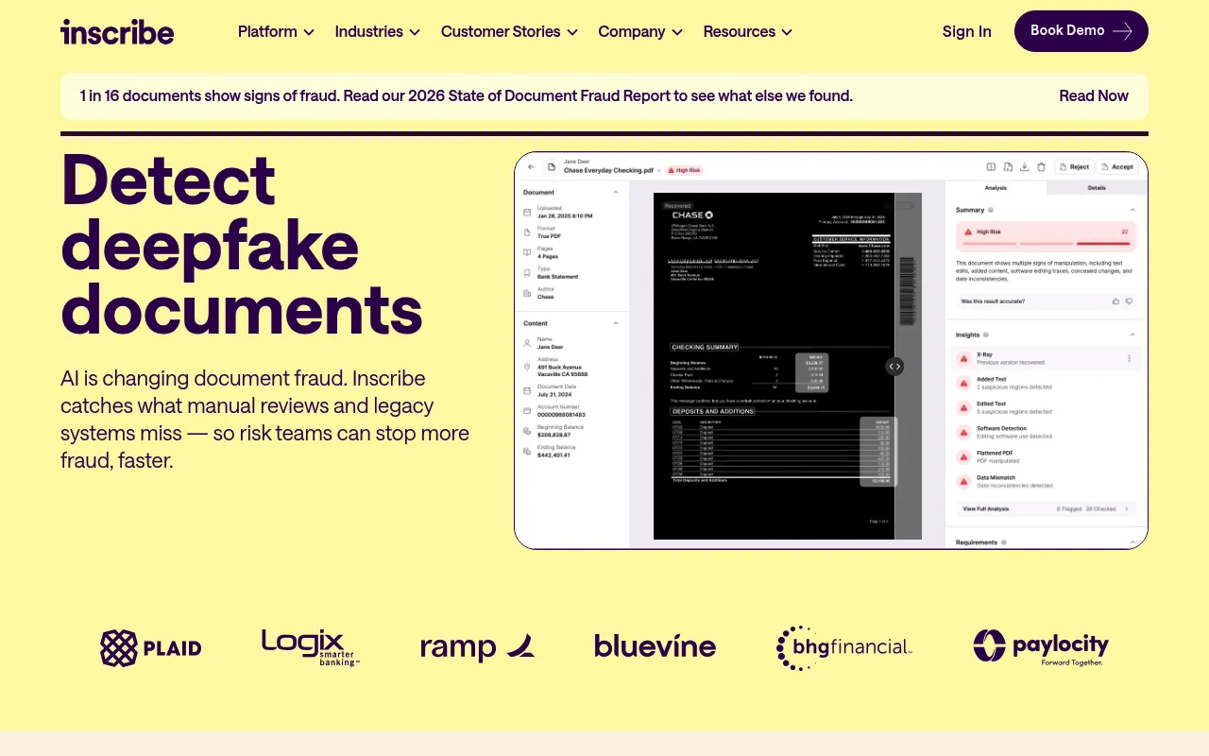Click the Beginning Balance $208,828.87 value
1209x756 pixels.
(554, 435)
